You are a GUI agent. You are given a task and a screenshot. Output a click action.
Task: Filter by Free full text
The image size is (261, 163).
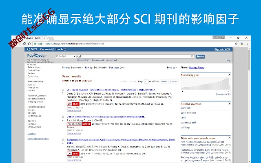click(33, 88)
